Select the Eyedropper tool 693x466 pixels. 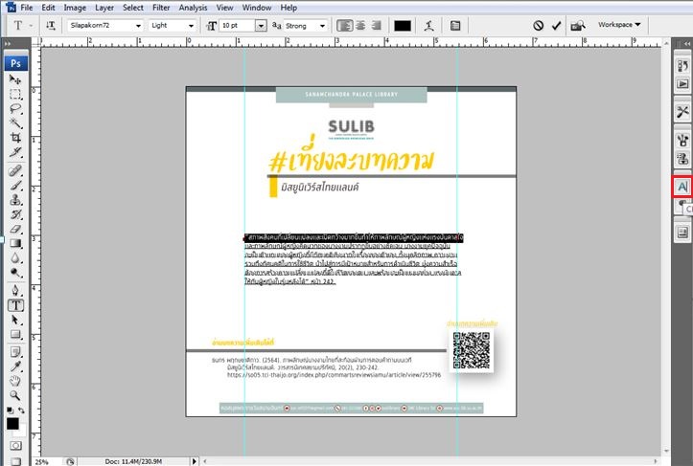point(15,366)
